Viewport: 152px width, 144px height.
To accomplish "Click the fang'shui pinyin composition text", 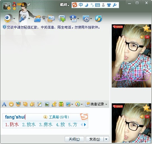I will click(15, 117).
